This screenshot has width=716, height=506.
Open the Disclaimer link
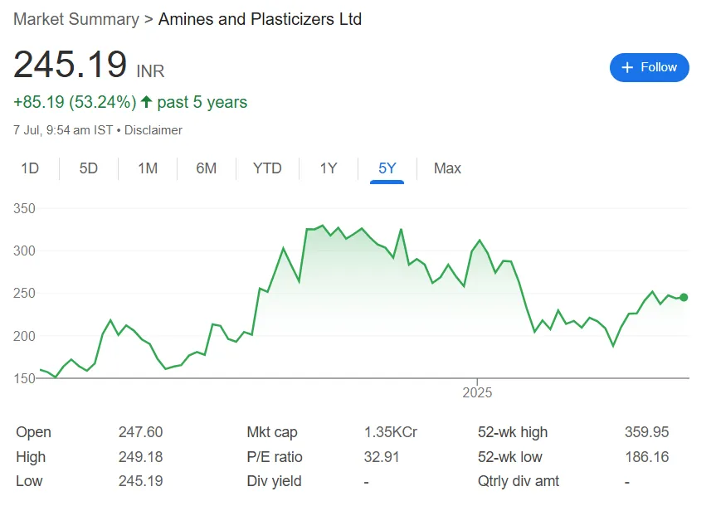tap(153, 130)
